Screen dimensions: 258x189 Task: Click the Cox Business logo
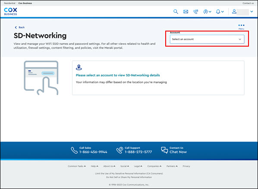(10, 12)
